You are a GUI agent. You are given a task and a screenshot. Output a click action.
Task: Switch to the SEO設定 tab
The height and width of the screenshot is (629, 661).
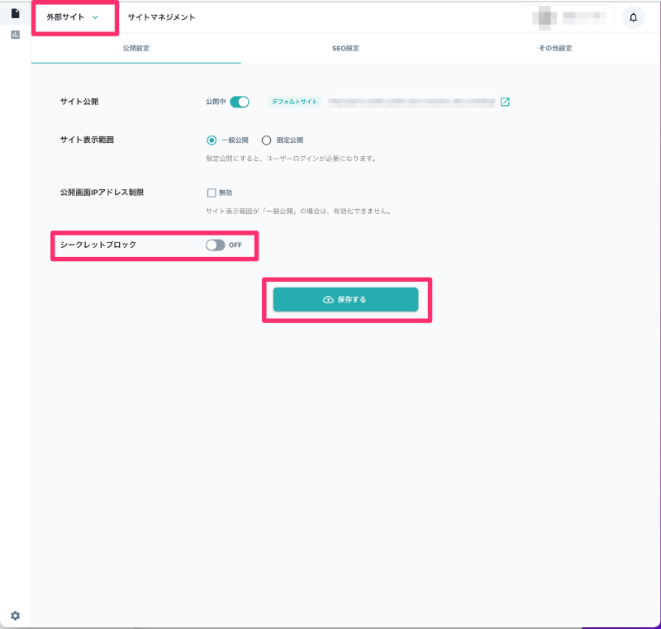[x=345, y=48]
